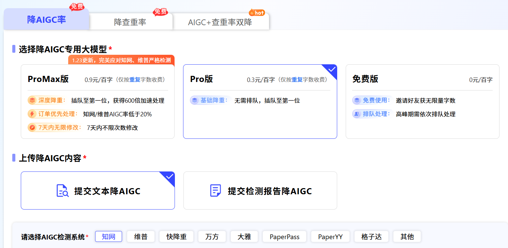Viewport: 508px width, 248px height.
Task: Select 格子达 as the detection system
Action: (371, 236)
